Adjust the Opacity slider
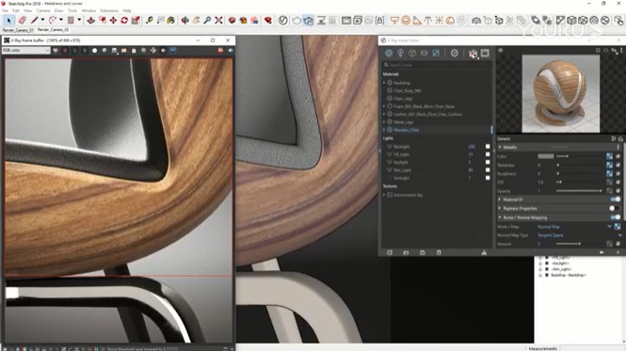 click(579, 191)
